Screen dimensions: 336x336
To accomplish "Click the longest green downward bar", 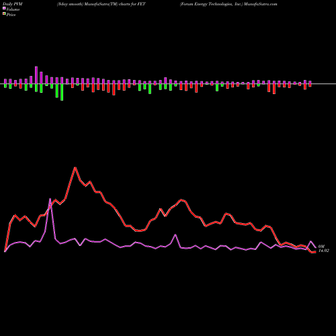I will [x=62, y=92].
